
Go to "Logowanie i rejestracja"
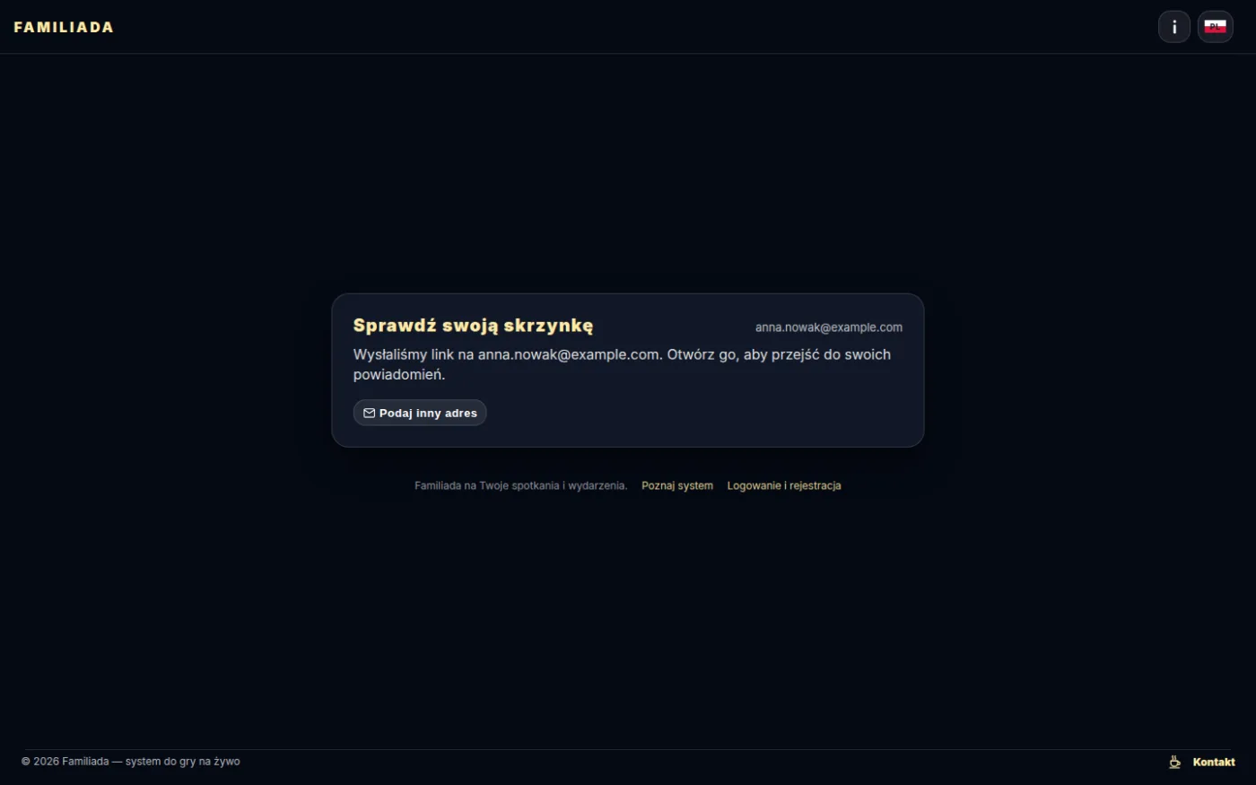pos(784,485)
